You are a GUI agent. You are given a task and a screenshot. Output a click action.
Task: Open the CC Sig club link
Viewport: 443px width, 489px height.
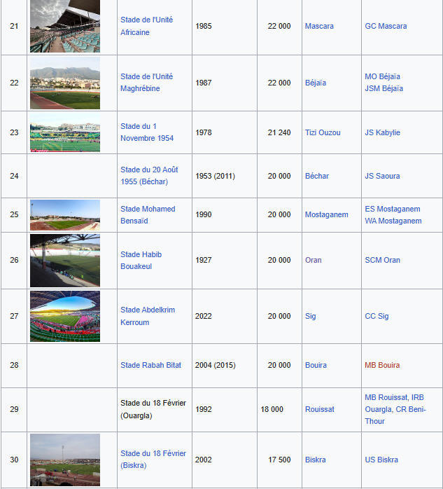pos(377,316)
